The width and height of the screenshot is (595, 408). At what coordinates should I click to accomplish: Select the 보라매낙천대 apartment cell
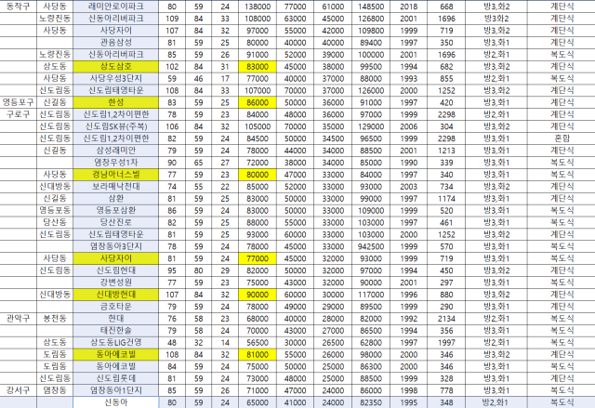tap(115, 187)
